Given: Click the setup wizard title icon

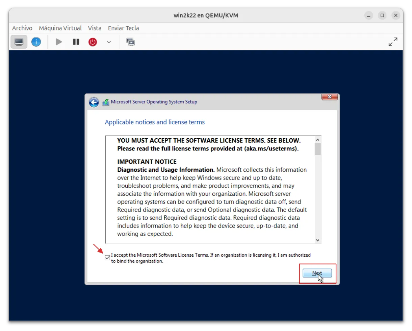Looking at the screenshot, I should pos(106,102).
